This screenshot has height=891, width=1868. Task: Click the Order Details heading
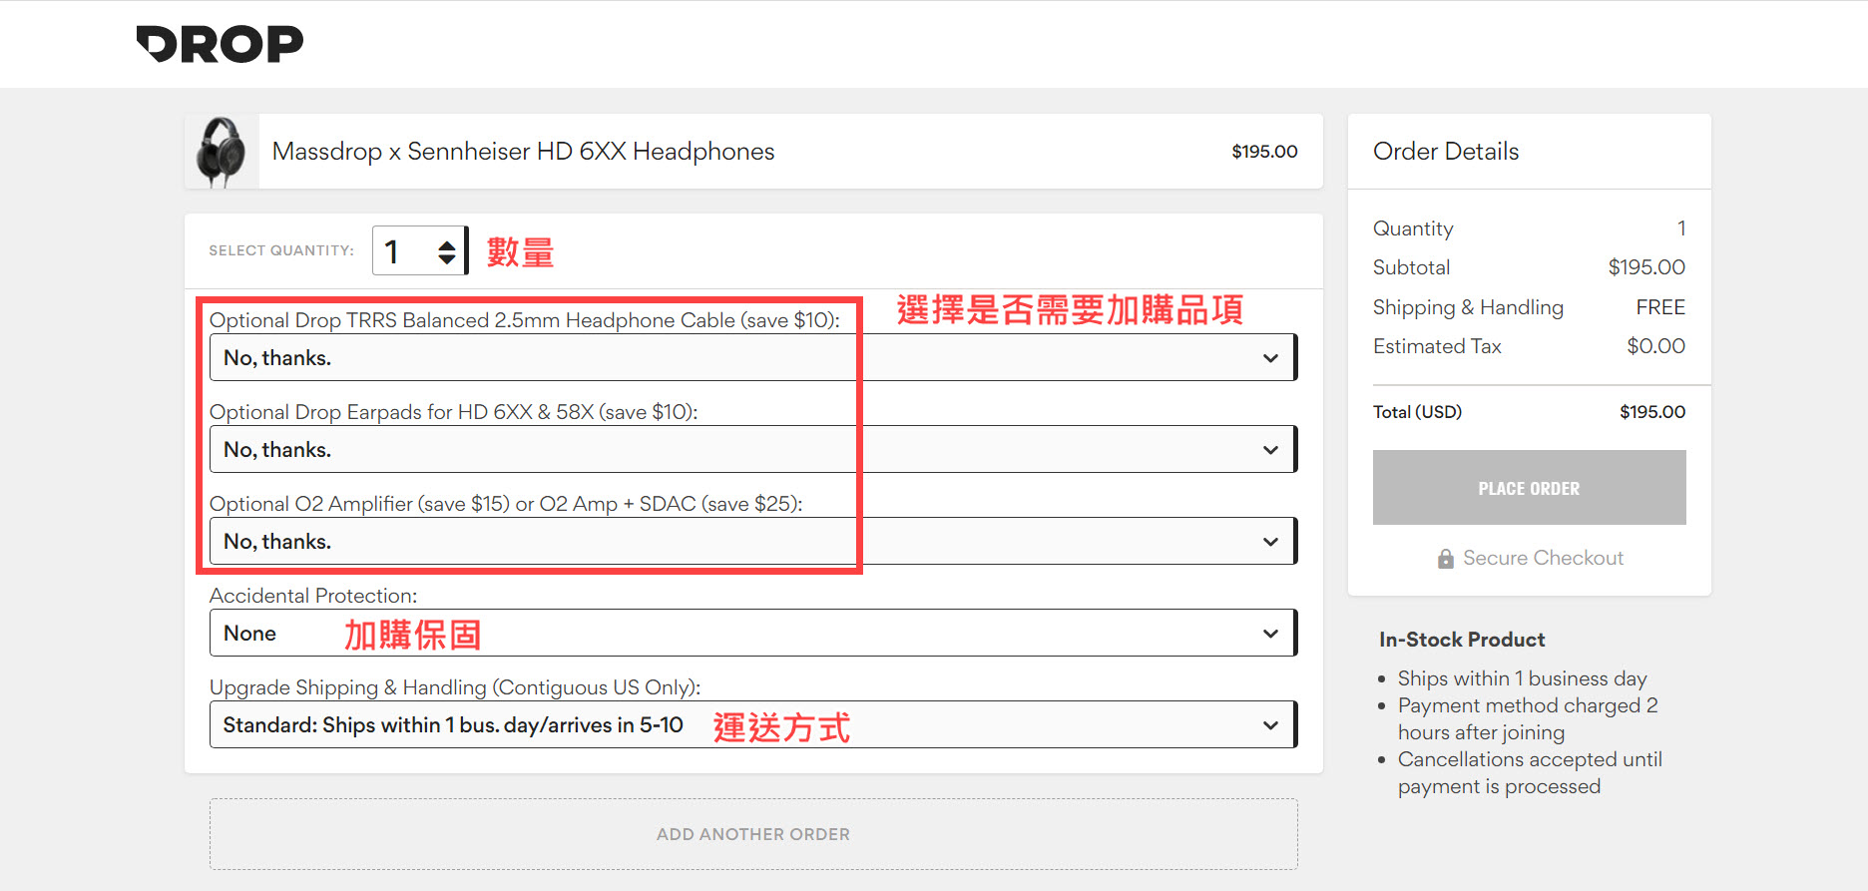[x=1446, y=152]
